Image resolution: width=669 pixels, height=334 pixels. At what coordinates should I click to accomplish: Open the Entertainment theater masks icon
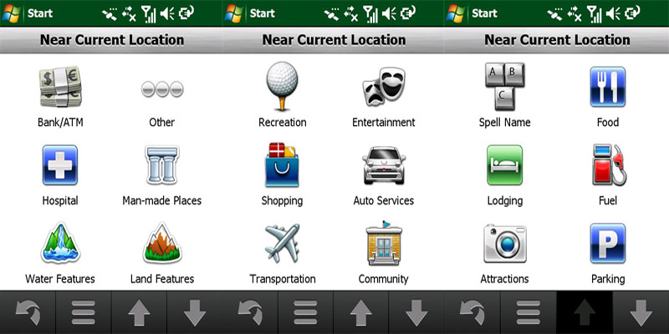384,87
